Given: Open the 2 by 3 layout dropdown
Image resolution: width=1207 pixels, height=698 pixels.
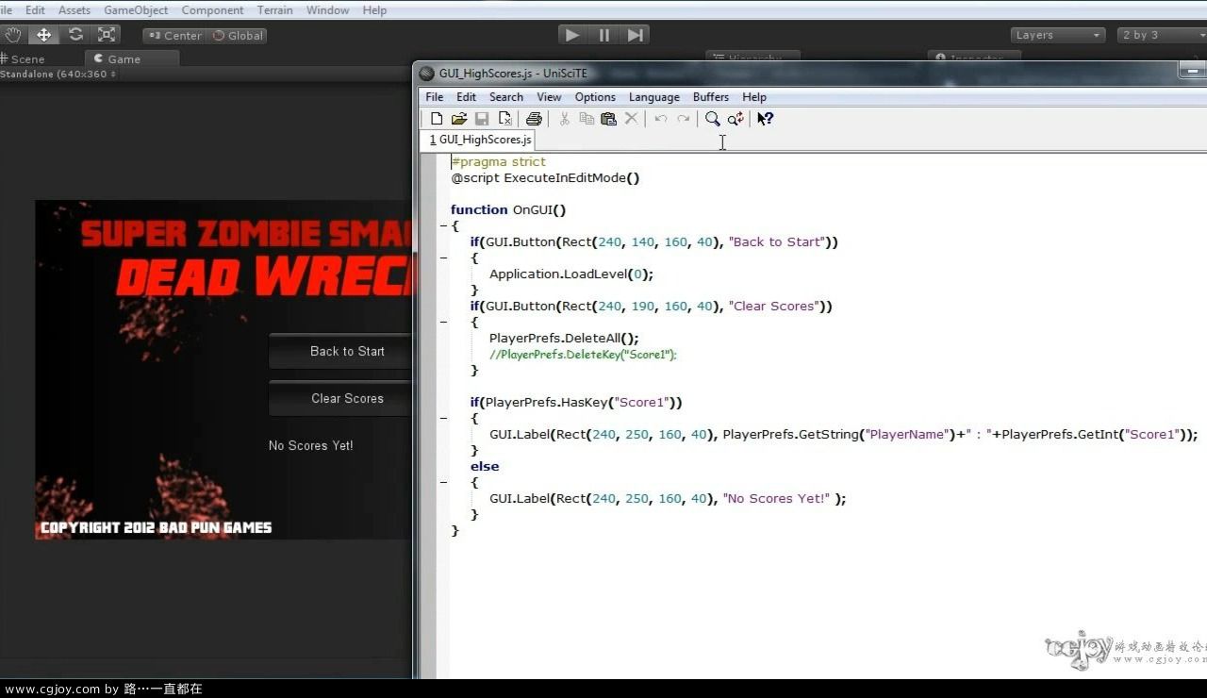Looking at the screenshot, I should point(1162,35).
